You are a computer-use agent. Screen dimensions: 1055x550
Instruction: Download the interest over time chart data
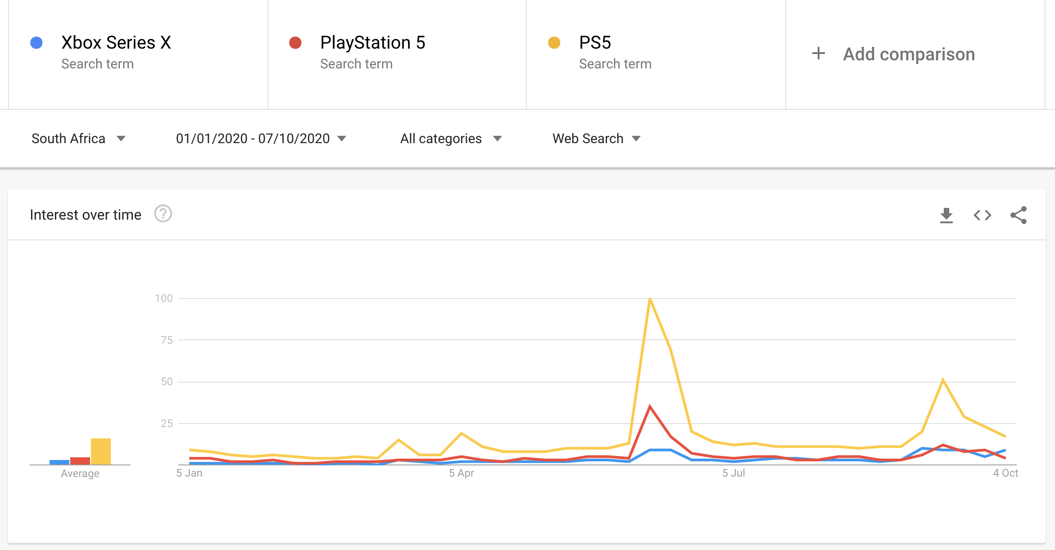point(946,215)
